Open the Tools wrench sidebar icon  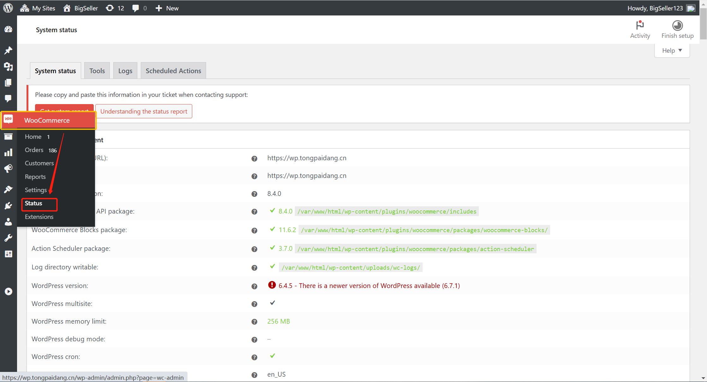(8, 238)
